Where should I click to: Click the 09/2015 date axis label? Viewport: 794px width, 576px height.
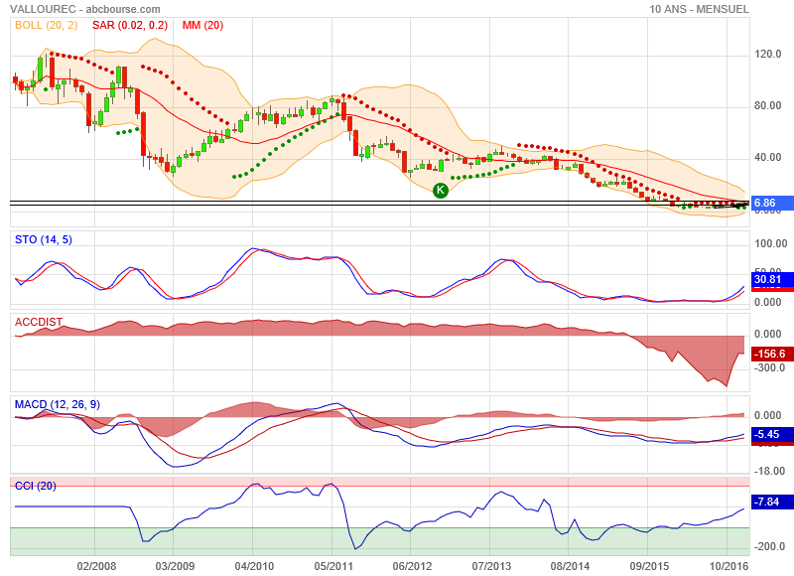pyautogui.click(x=649, y=566)
